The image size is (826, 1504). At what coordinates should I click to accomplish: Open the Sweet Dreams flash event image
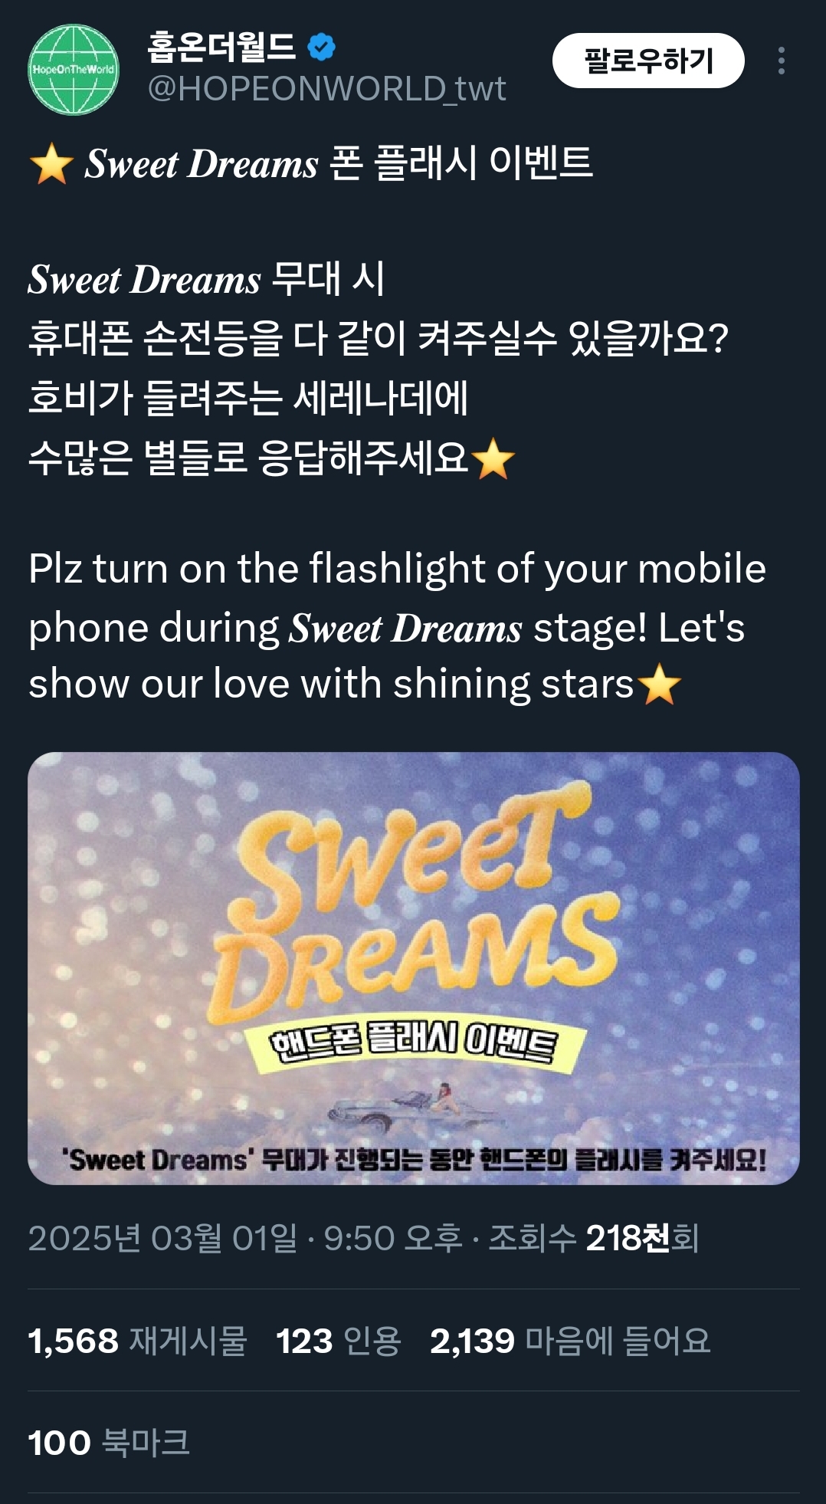tap(414, 968)
